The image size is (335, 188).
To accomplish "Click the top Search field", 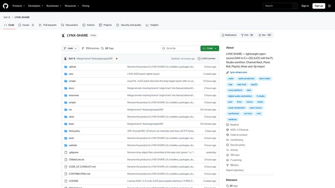I will coord(280,6).
